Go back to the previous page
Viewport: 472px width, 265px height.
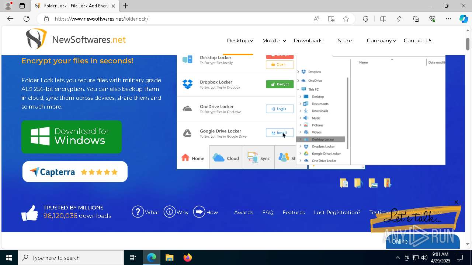click(10, 19)
